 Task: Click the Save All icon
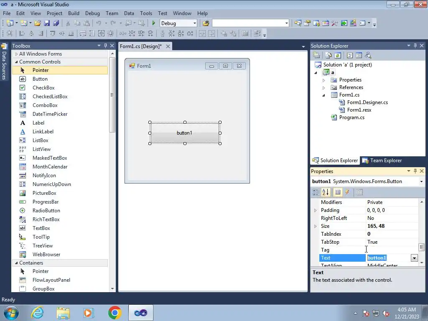[x=56, y=23]
